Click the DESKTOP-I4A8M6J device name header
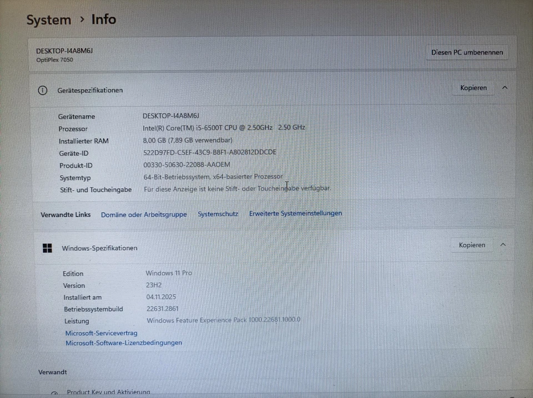This screenshot has width=533, height=398. (64, 50)
